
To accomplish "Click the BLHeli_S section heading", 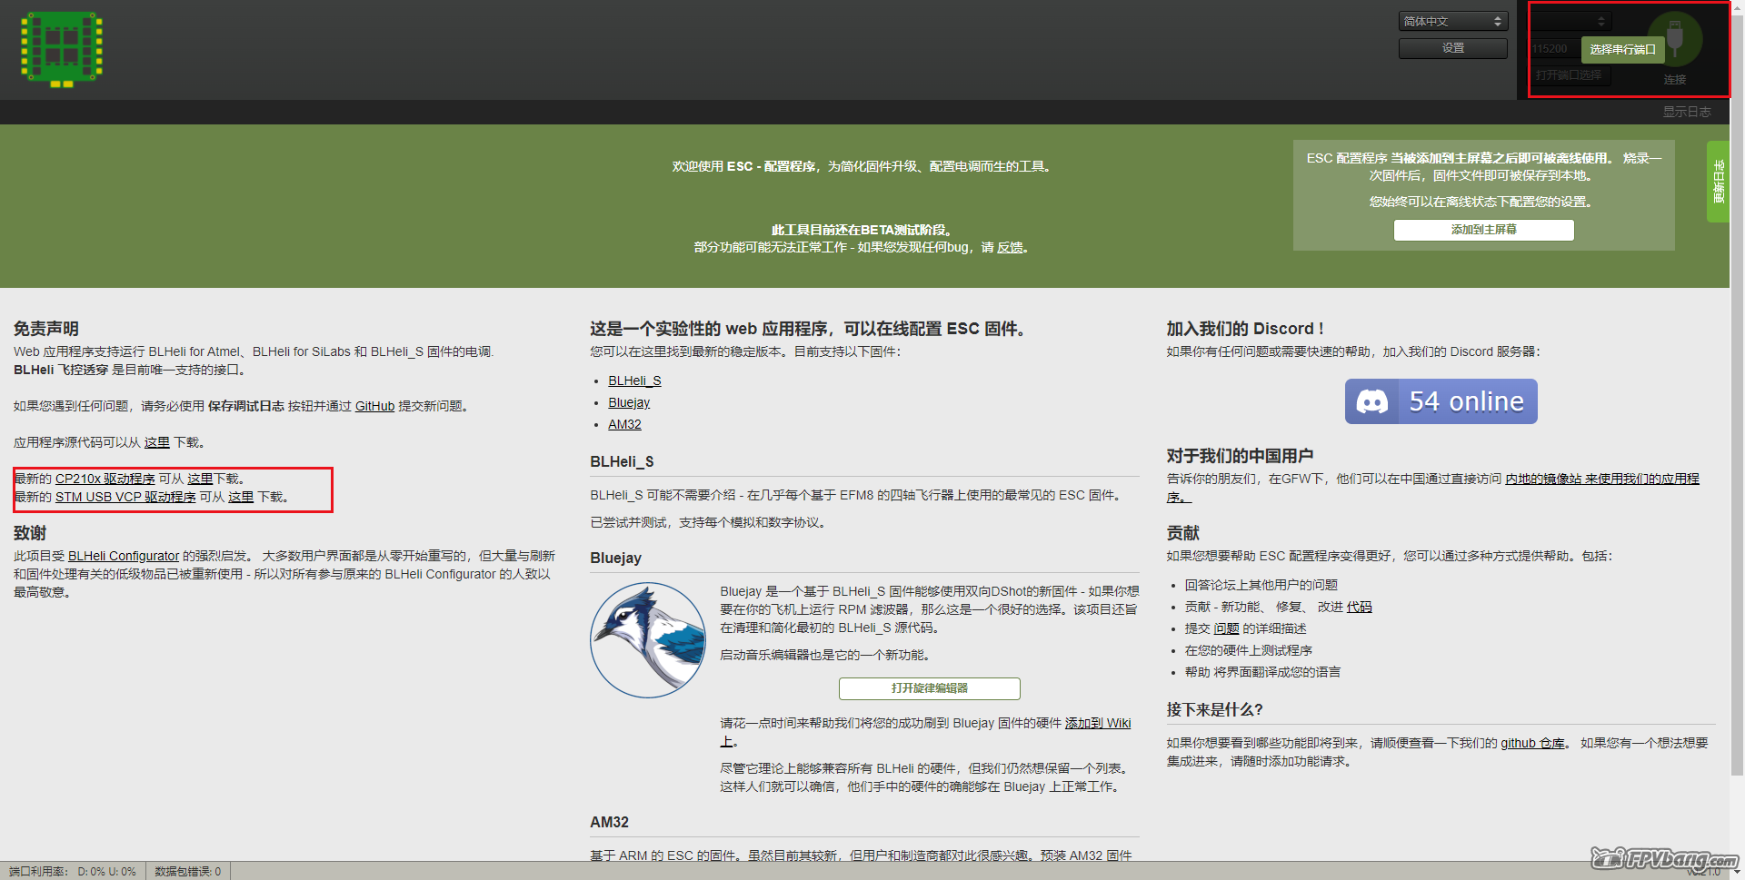I will click(622, 461).
